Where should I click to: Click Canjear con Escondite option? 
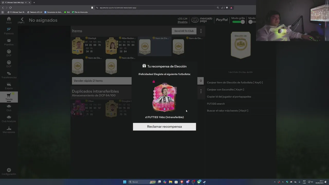[x=225, y=89]
